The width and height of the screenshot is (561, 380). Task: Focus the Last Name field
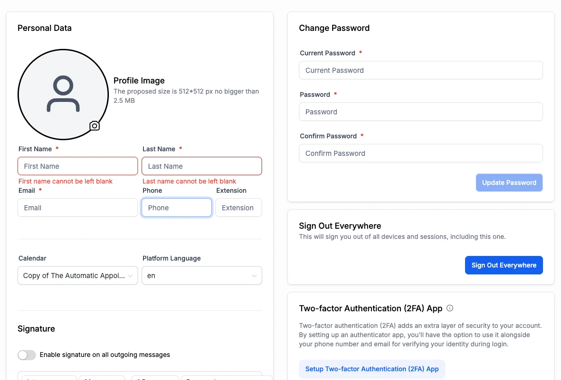pos(202,166)
